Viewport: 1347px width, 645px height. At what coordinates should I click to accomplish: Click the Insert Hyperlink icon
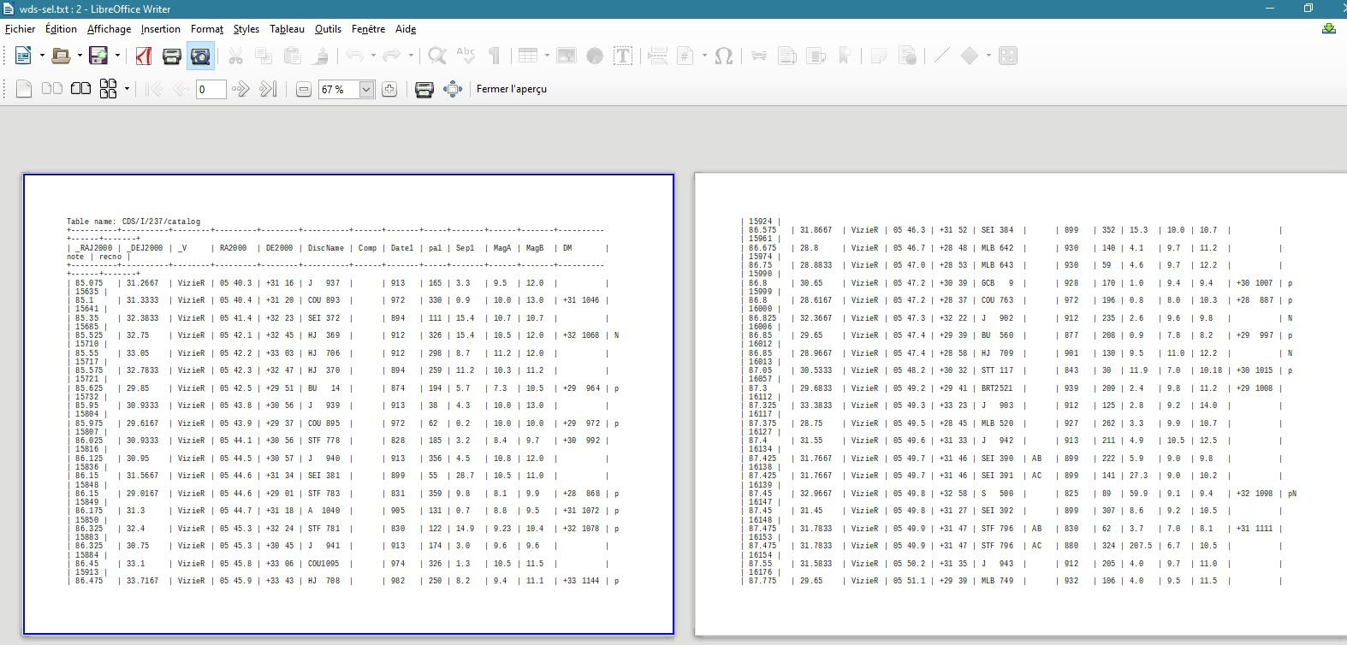(759, 56)
